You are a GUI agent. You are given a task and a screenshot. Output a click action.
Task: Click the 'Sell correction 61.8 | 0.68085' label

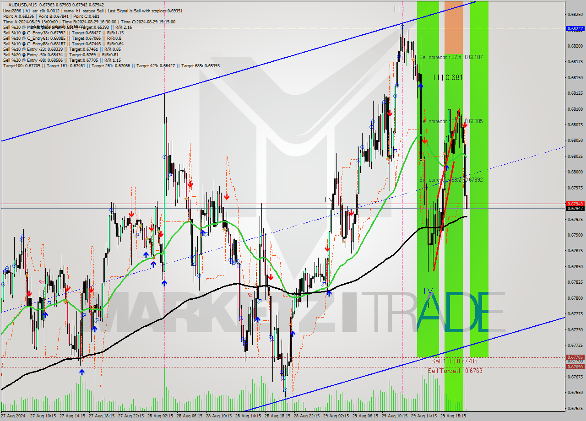[451, 121]
